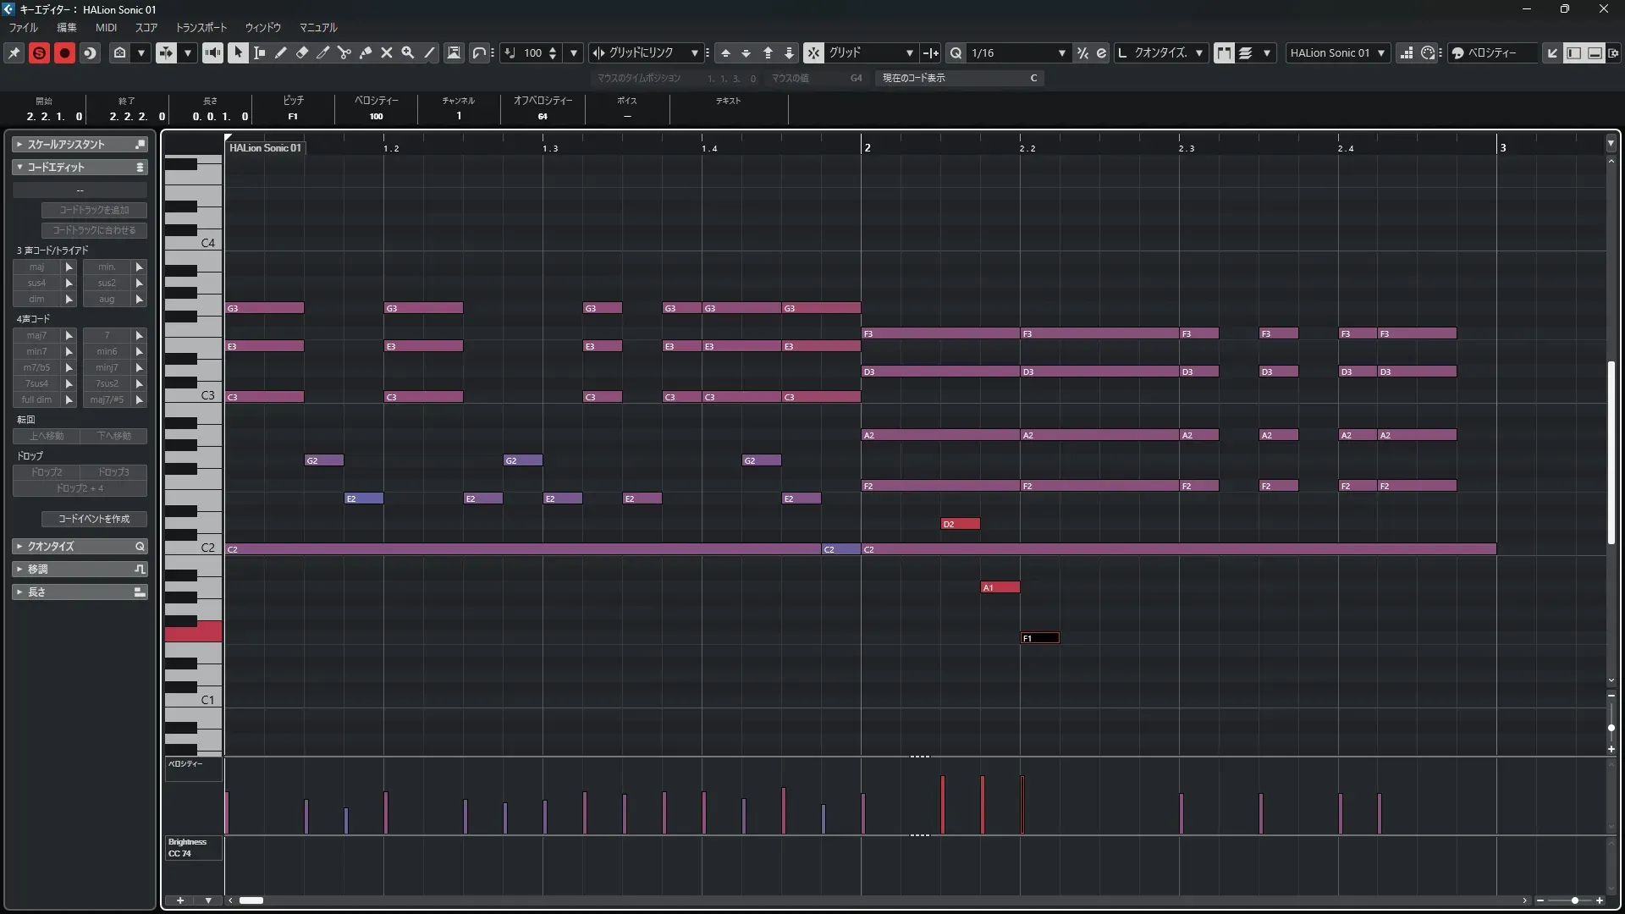Toggle the Record in Editor button
This screenshot has height=914, width=1625.
(x=64, y=52)
